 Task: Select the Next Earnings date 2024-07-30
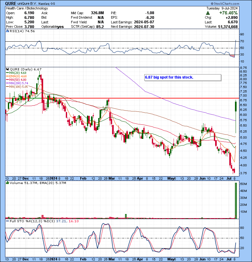pyautogui.click(x=144, y=27)
